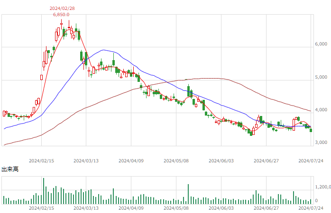This screenshot has width=331, height=213.
Task: Click the 2024/02/28 peak date annotation
Action: point(62,9)
